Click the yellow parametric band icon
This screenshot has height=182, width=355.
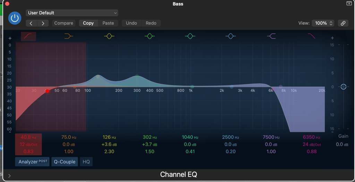[x=109, y=36]
